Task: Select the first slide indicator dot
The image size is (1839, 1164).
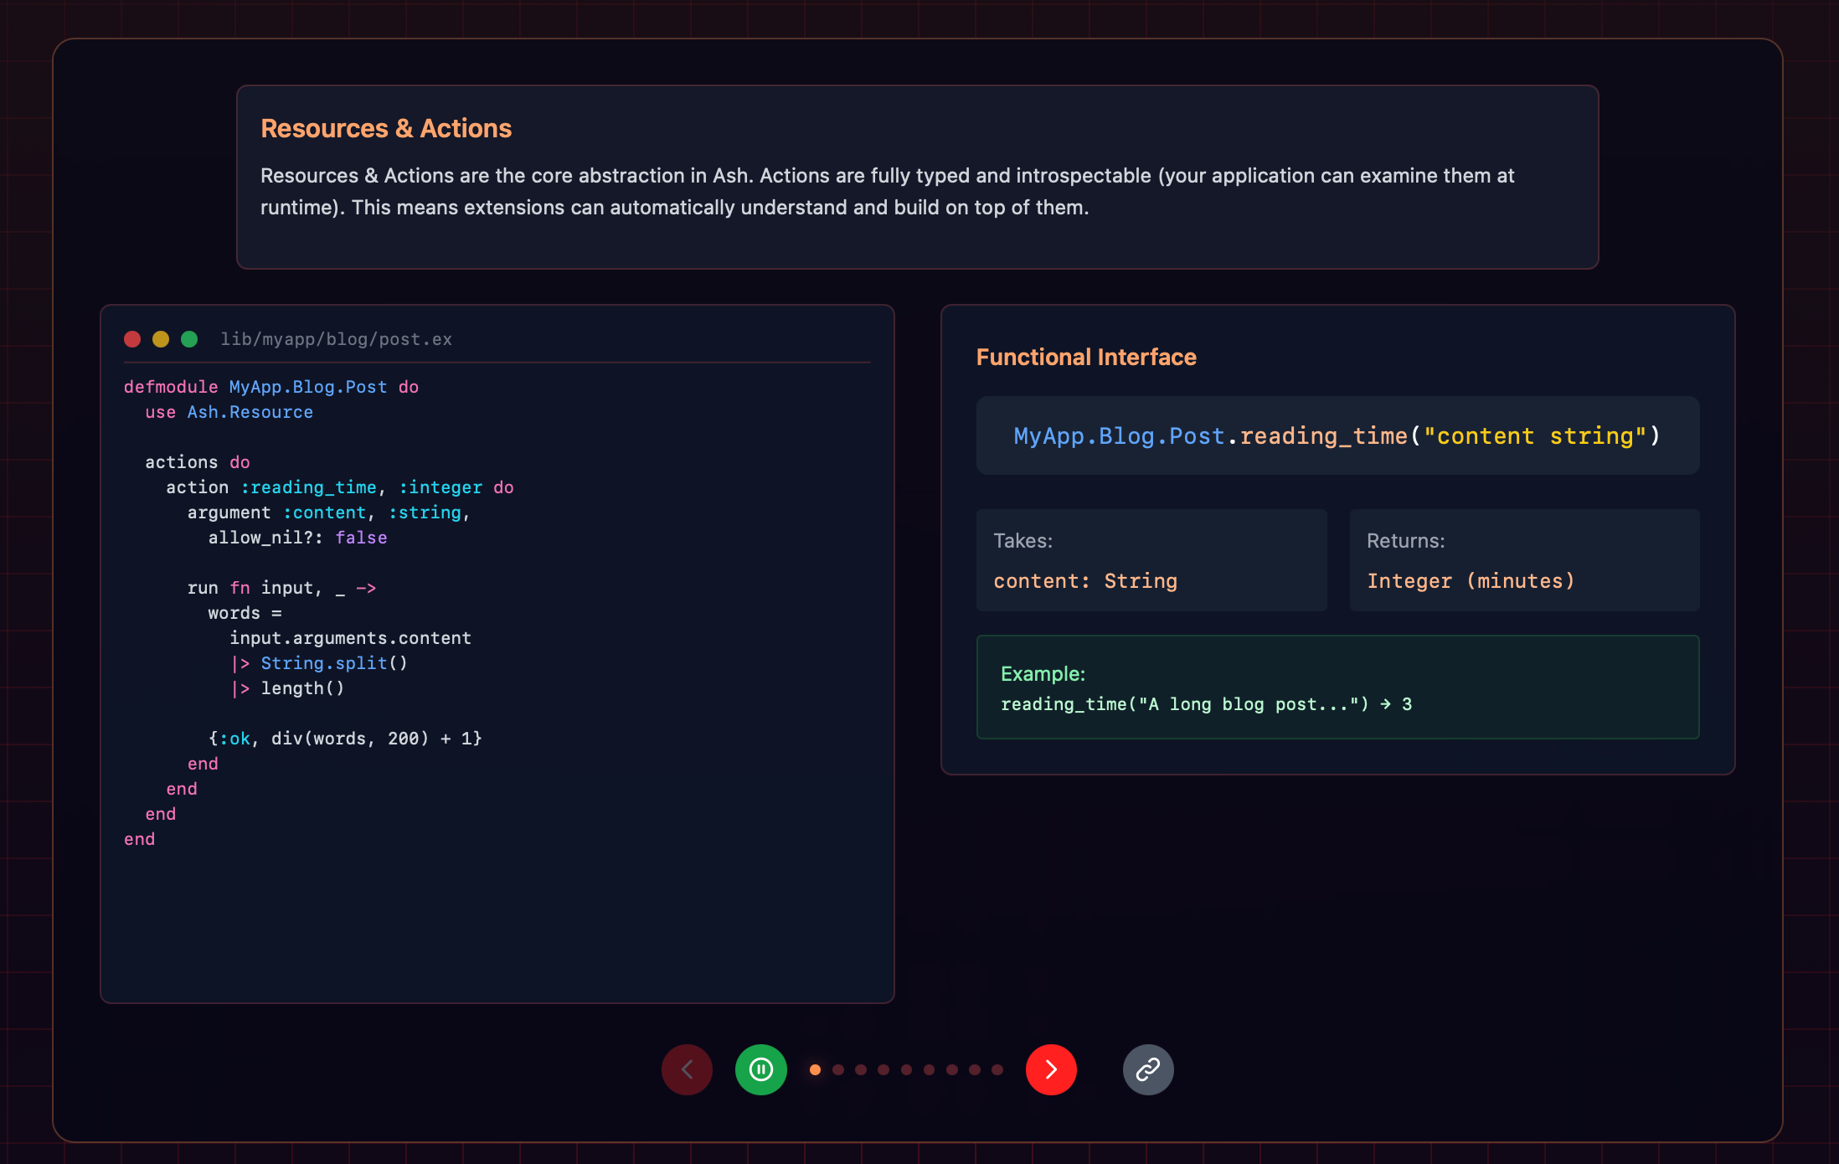Action: (815, 1069)
